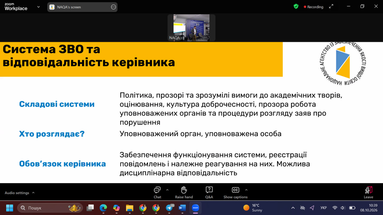
Task: Open the Q&A panel
Action: 209,193
